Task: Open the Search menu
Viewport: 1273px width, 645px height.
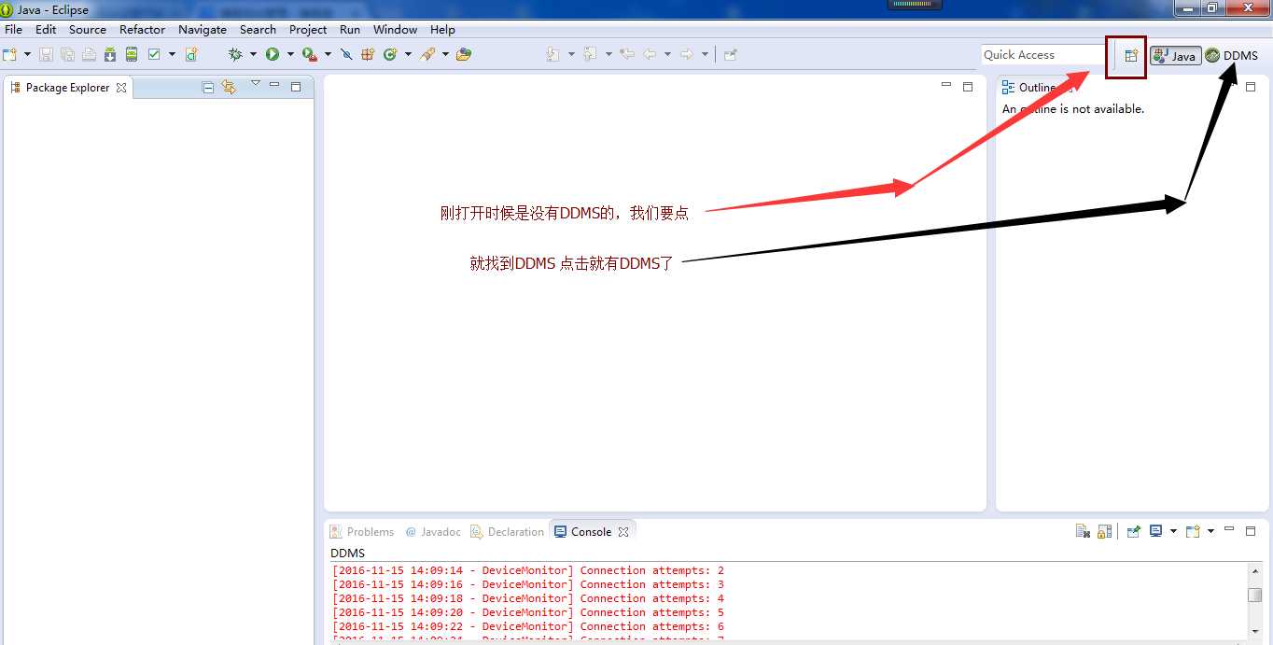Action: tap(258, 29)
